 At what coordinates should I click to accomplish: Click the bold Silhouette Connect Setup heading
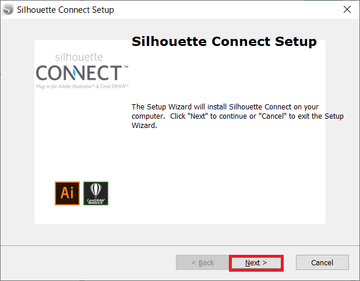pos(224,41)
